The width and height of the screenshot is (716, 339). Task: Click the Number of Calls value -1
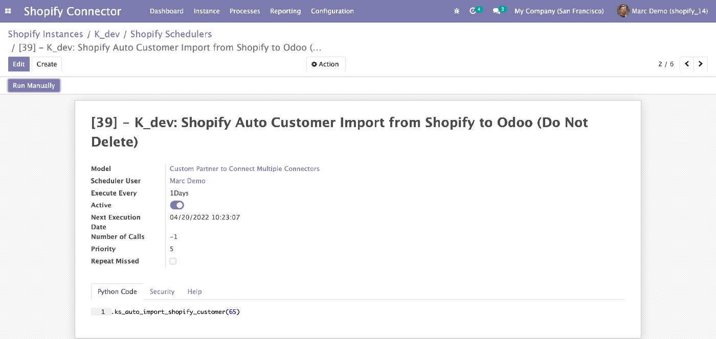click(174, 237)
